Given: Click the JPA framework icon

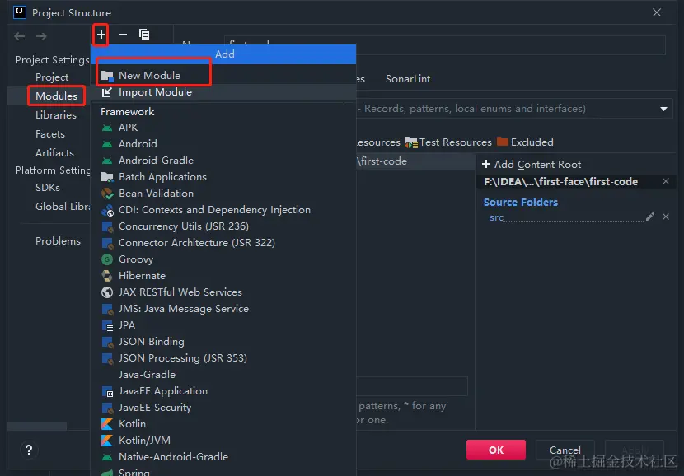Looking at the screenshot, I should click(107, 325).
